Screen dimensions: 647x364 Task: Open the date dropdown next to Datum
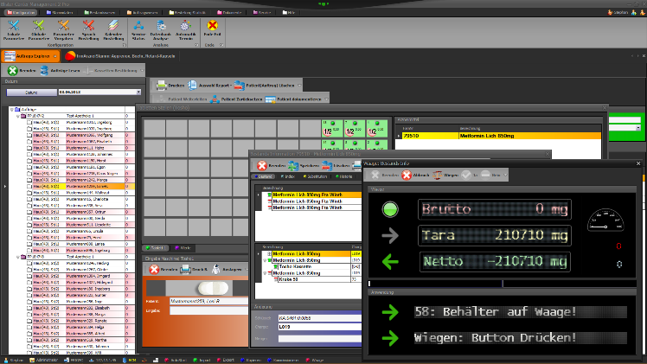click(138, 93)
